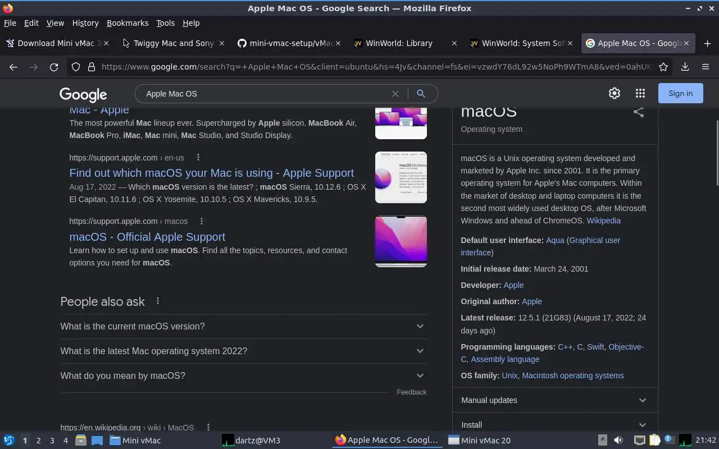The width and height of the screenshot is (719, 449).
Task: Open 'macOS - Official Apple Support' result
Action: click(x=147, y=237)
